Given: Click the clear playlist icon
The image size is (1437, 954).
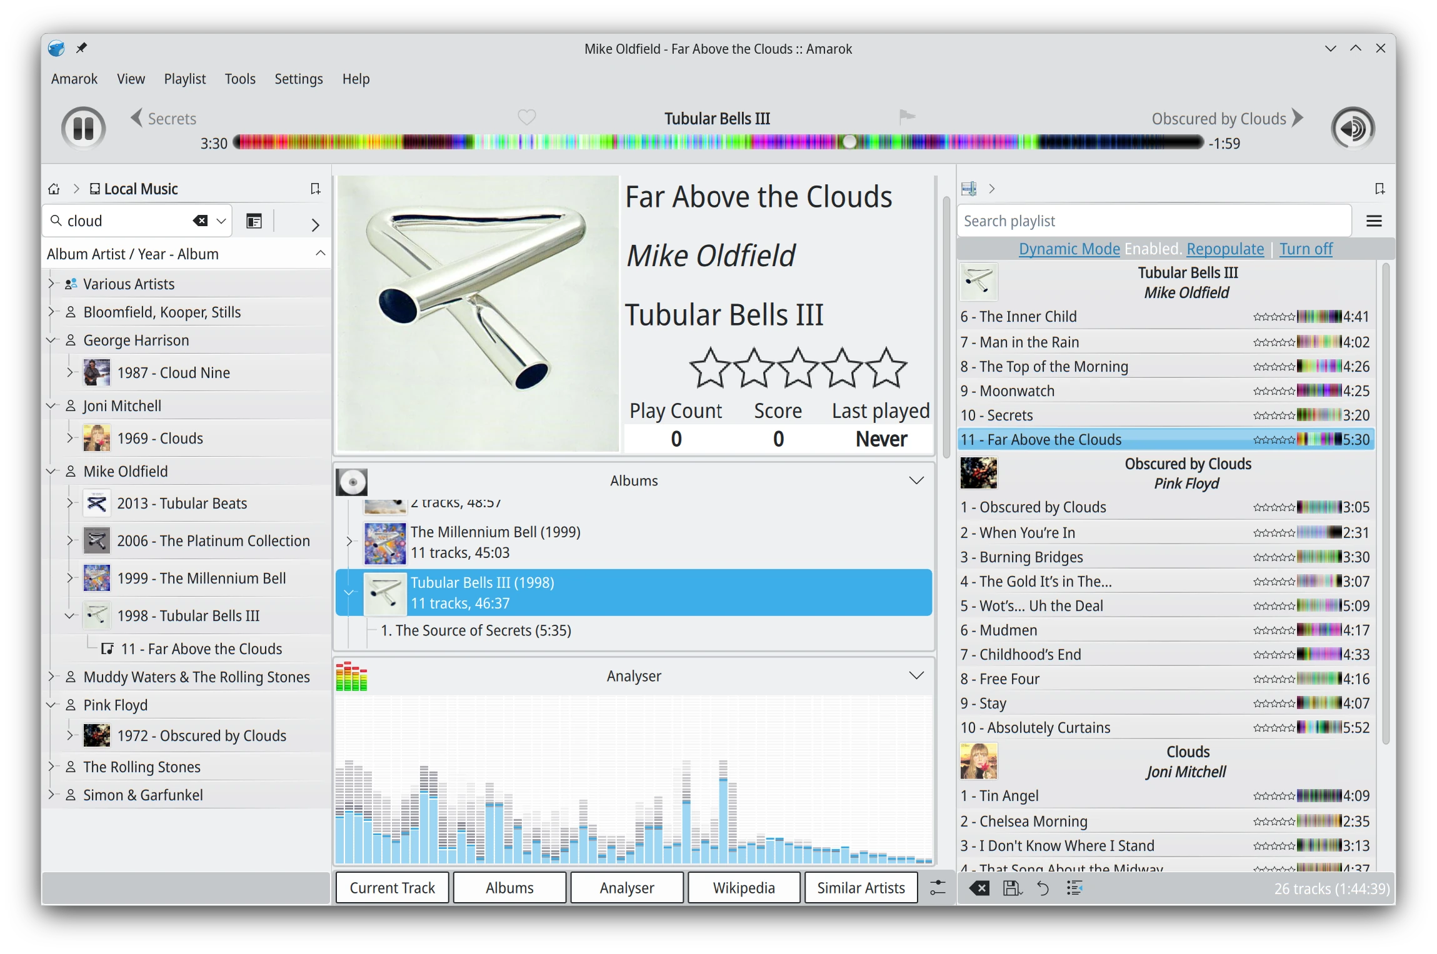Looking at the screenshot, I should coord(979,888).
